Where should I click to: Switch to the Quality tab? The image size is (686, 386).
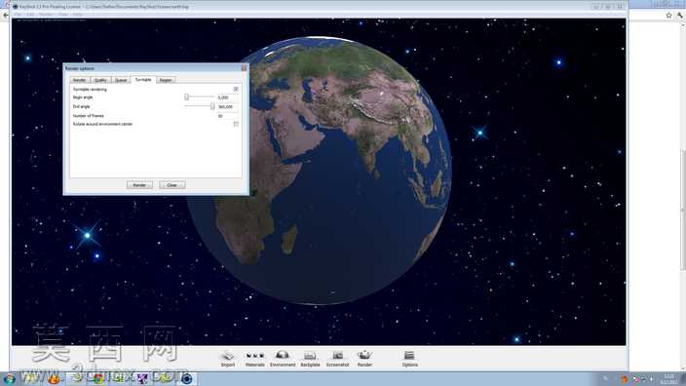tap(100, 80)
